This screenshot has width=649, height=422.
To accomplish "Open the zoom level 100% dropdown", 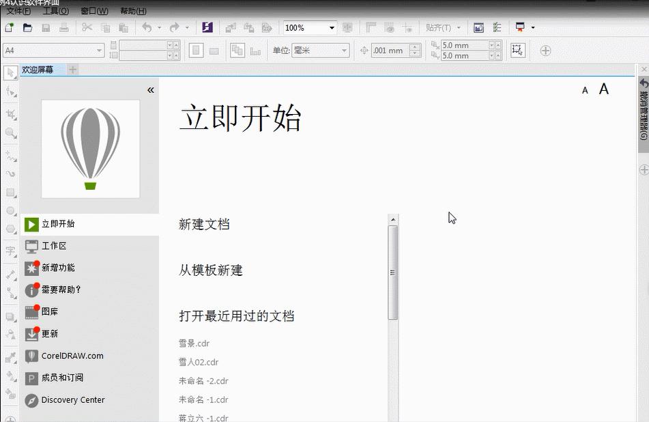I will pos(333,27).
